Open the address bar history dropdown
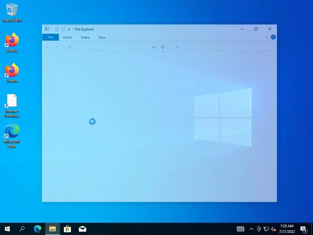 (154, 47)
